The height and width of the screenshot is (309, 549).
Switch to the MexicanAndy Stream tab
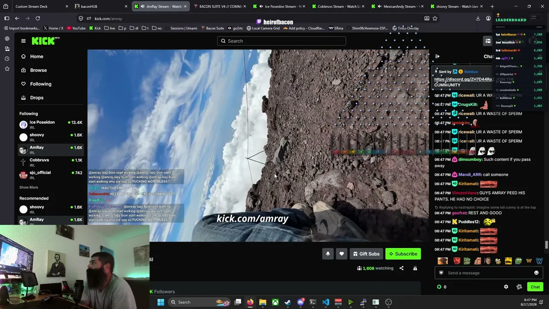(x=396, y=6)
